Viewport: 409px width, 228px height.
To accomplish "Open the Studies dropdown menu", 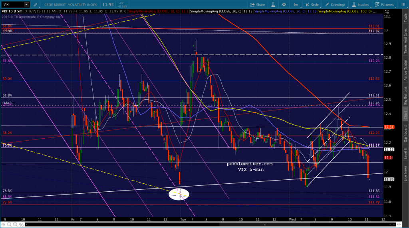I will pos(361,5).
